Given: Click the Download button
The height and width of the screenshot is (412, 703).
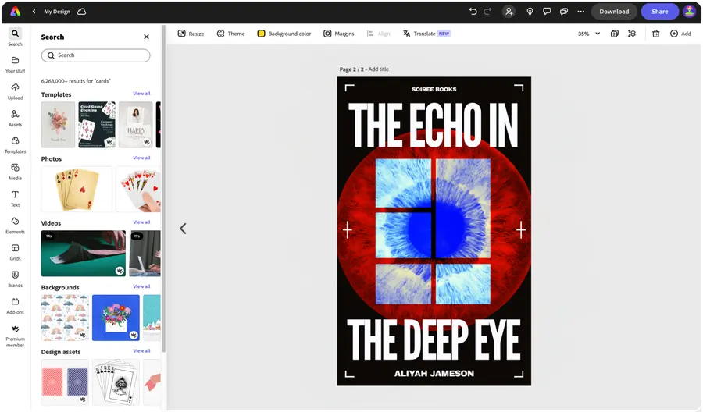Looking at the screenshot, I should click(x=614, y=12).
